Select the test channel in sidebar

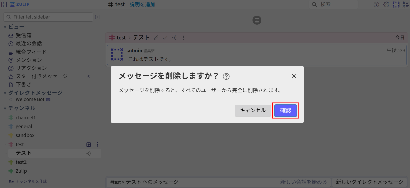tap(20, 145)
